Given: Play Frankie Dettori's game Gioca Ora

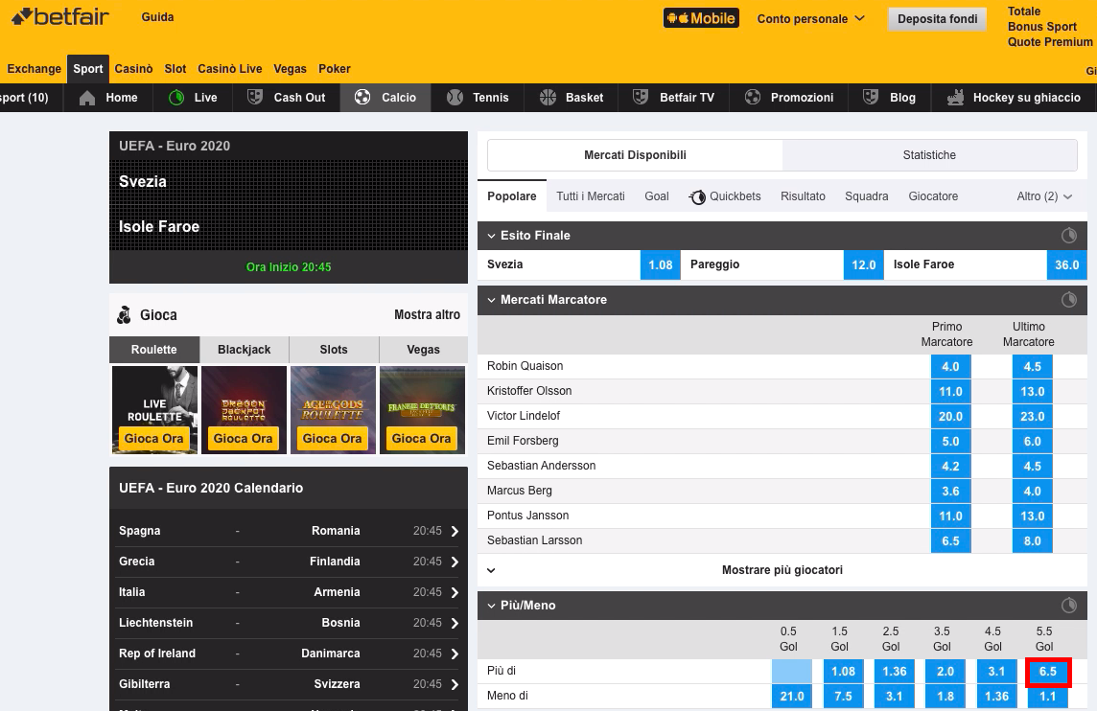Looking at the screenshot, I should coord(421,438).
